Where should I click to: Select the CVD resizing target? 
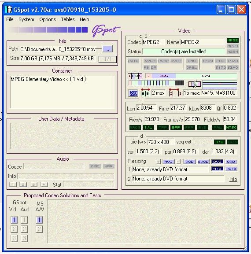pyautogui.click(x=231, y=162)
